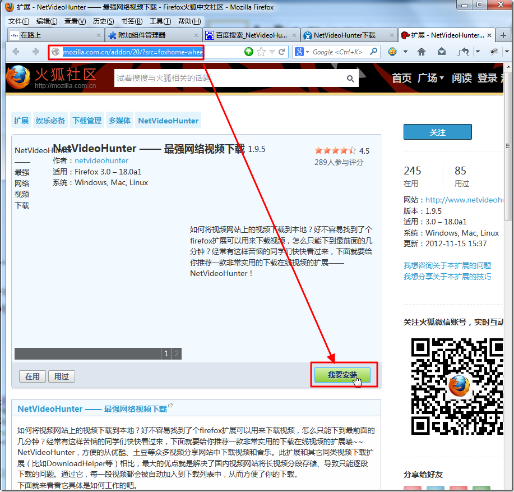
Task: Click the globe site identity icon
Action: tap(55, 52)
